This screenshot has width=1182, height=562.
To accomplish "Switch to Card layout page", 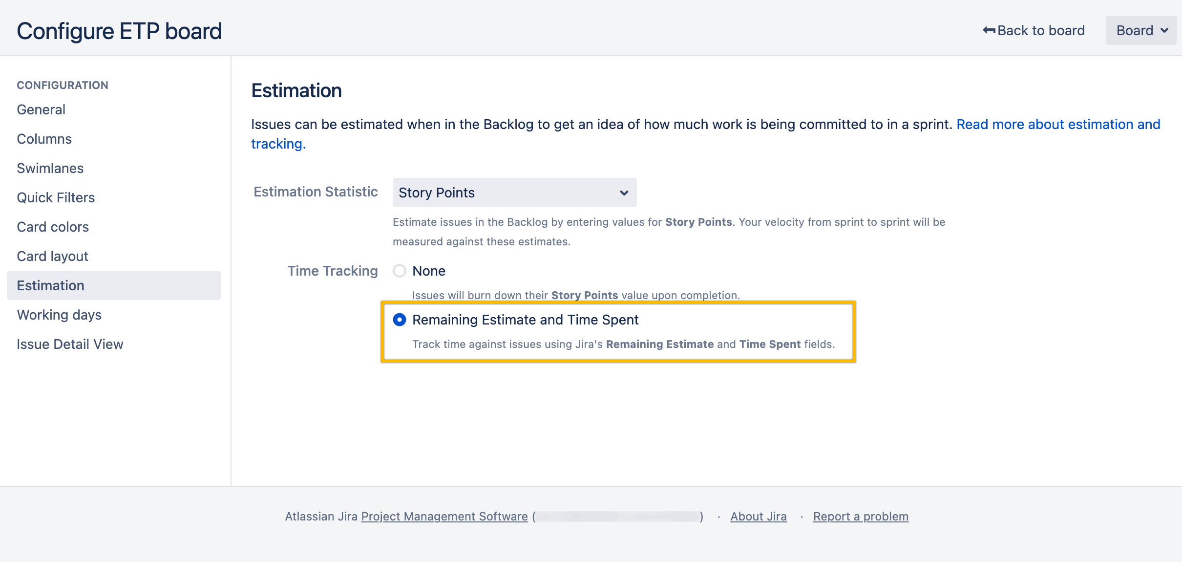I will coord(52,256).
